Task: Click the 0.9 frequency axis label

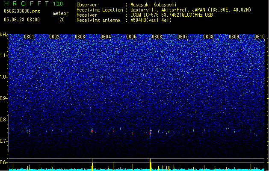Action: coord(4,98)
